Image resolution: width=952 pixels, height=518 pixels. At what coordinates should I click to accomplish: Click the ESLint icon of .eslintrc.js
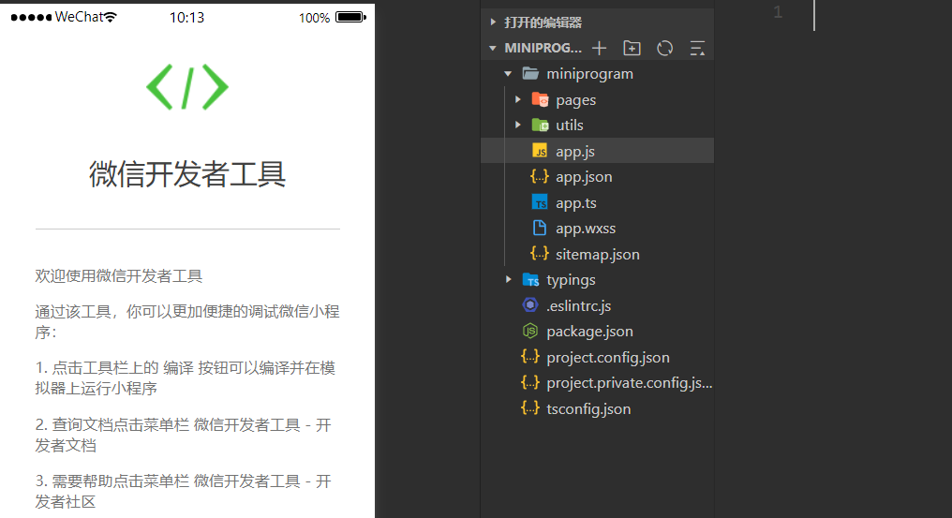pyautogui.click(x=530, y=304)
